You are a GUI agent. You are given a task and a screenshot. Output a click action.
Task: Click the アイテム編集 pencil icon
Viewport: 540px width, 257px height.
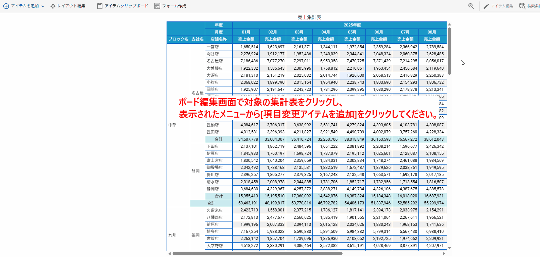(x=486, y=6)
